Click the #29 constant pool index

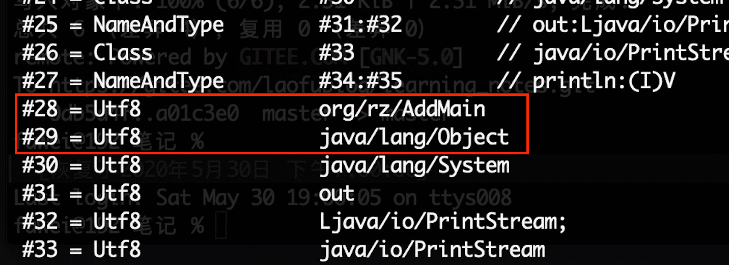[40, 138]
